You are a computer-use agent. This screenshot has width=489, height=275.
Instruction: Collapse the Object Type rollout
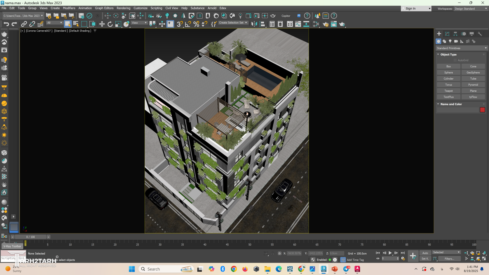(x=438, y=54)
